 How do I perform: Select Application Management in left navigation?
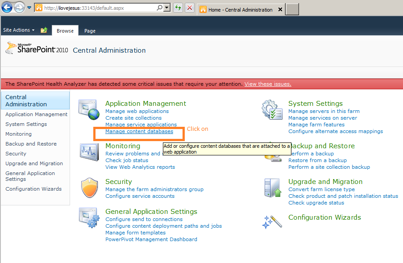(x=36, y=114)
